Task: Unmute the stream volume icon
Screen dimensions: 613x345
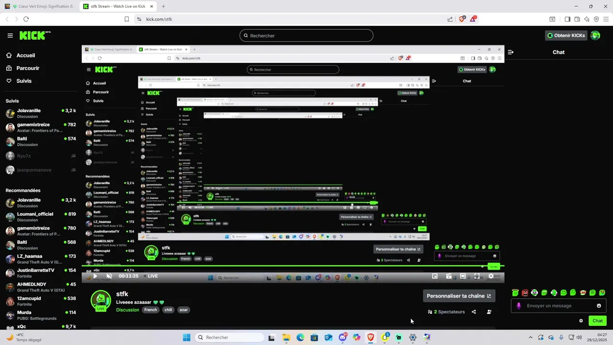Action: pos(109,276)
